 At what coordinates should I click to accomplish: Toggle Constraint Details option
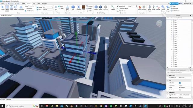click(x=123, y=8)
